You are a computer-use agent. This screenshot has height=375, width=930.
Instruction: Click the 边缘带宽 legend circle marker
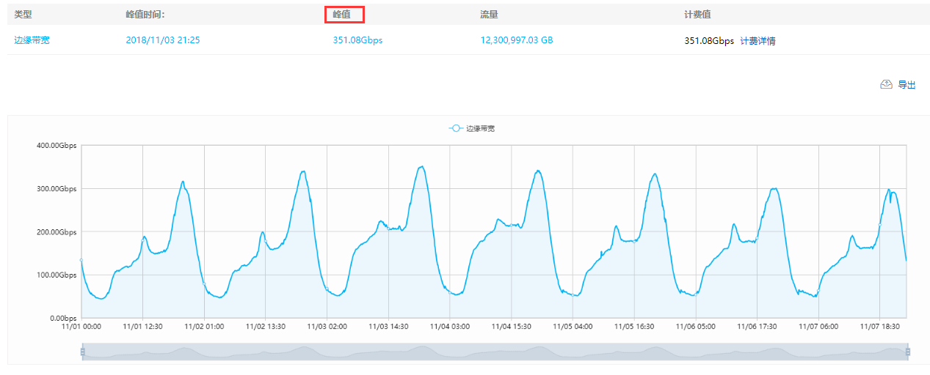[x=456, y=128]
